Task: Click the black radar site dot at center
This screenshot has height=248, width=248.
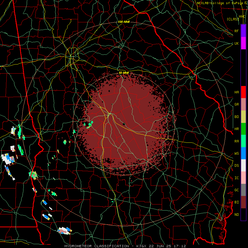Action: [124, 124]
